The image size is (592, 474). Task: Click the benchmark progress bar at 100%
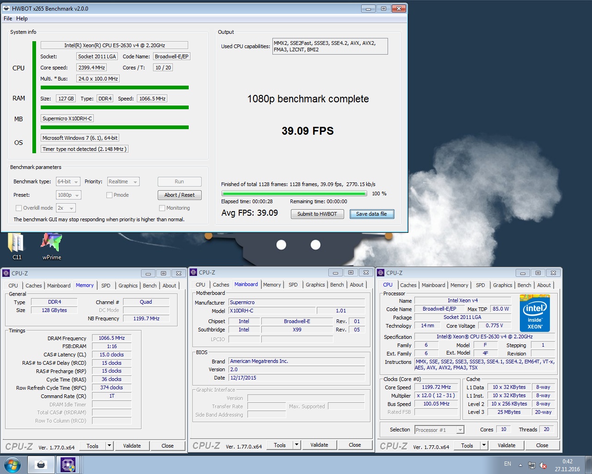coord(294,193)
